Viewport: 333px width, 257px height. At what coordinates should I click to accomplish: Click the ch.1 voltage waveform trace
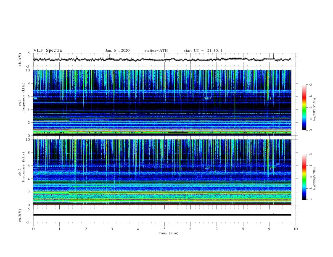(x=162, y=59)
